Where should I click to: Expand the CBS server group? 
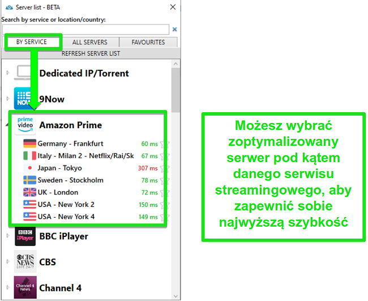coord(8,262)
